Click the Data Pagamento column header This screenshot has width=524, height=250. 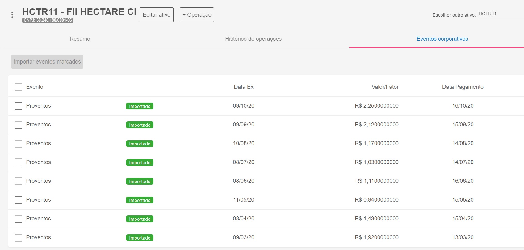pyautogui.click(x=463, y=87)
